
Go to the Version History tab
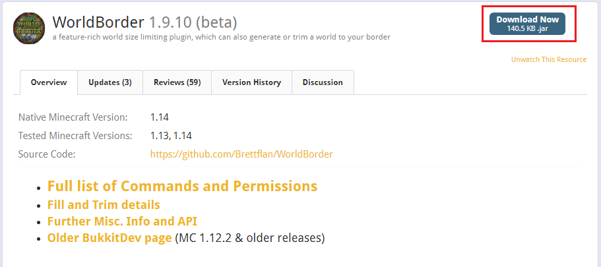[251, 82]
